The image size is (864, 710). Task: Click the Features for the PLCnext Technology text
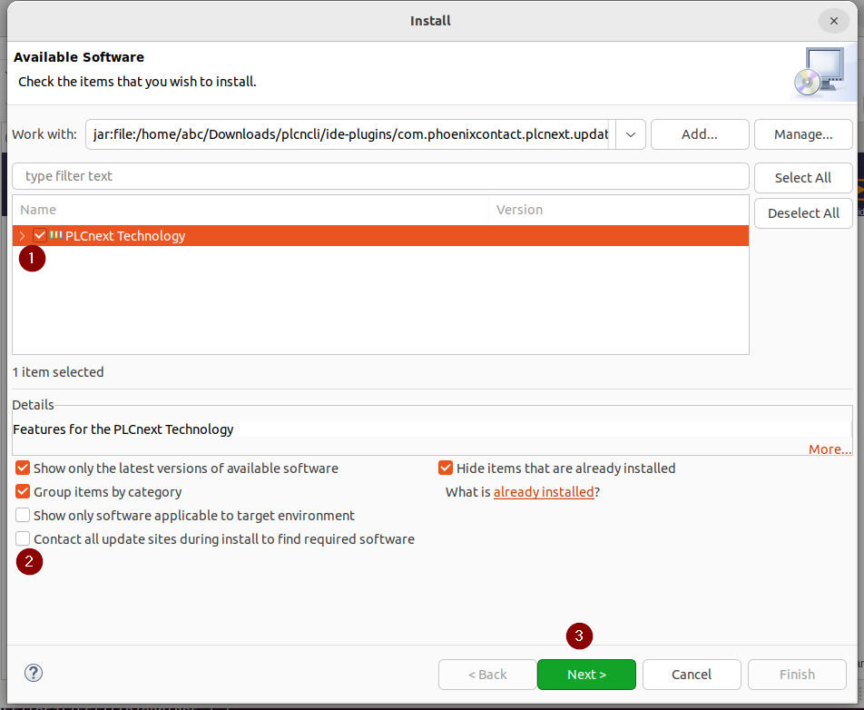coord(123,429)
